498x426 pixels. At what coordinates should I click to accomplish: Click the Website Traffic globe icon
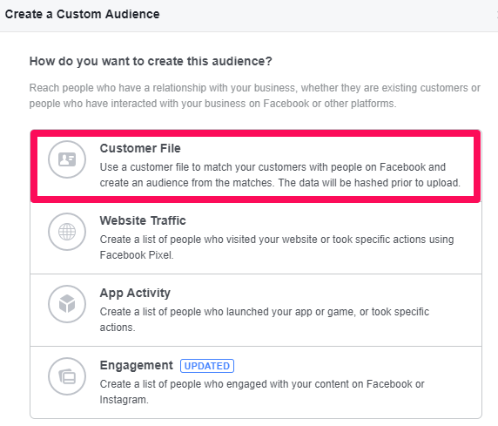[x=67, y=232]
